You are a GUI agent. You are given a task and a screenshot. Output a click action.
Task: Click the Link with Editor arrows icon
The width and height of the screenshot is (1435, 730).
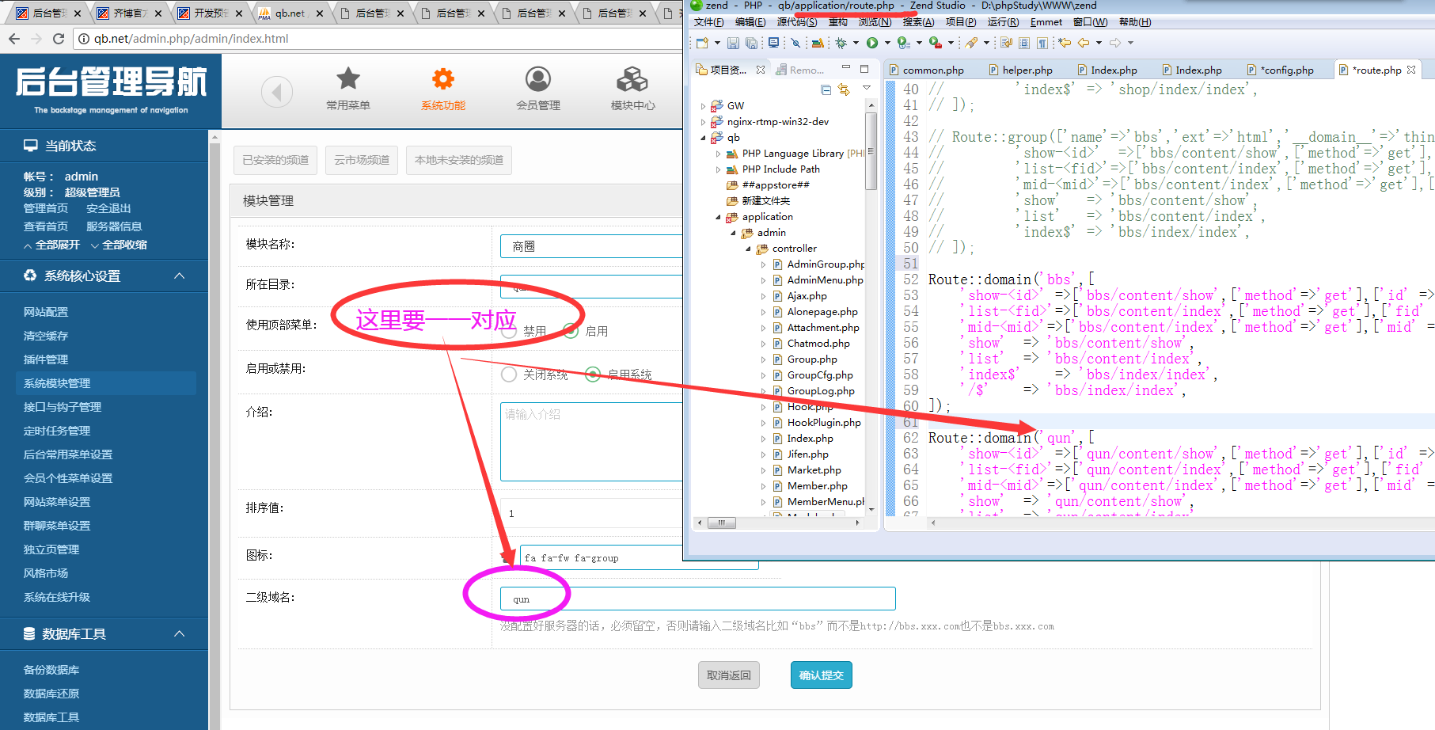(x=844, y=89)
